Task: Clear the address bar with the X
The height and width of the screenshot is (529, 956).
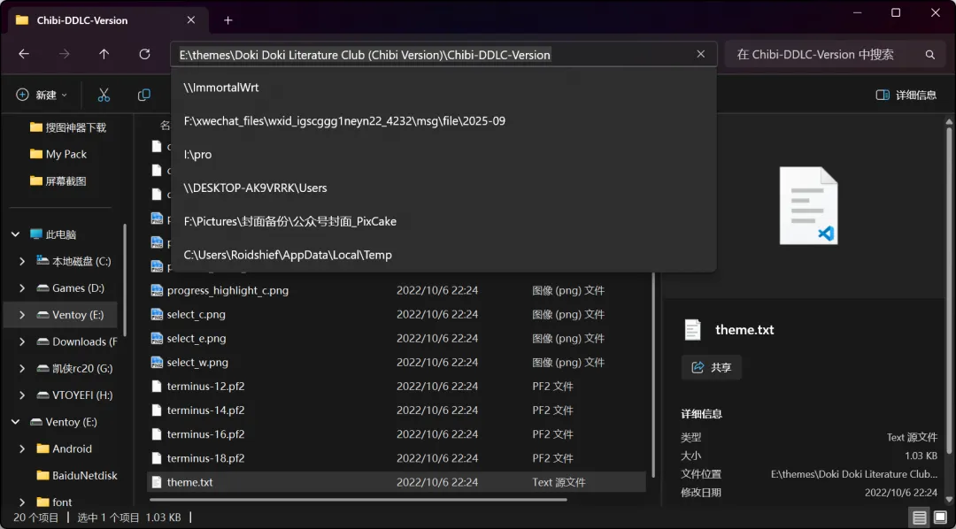Action: [x=701, y=54]
